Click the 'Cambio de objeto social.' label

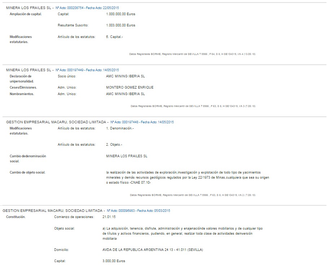tap(27, 172)
